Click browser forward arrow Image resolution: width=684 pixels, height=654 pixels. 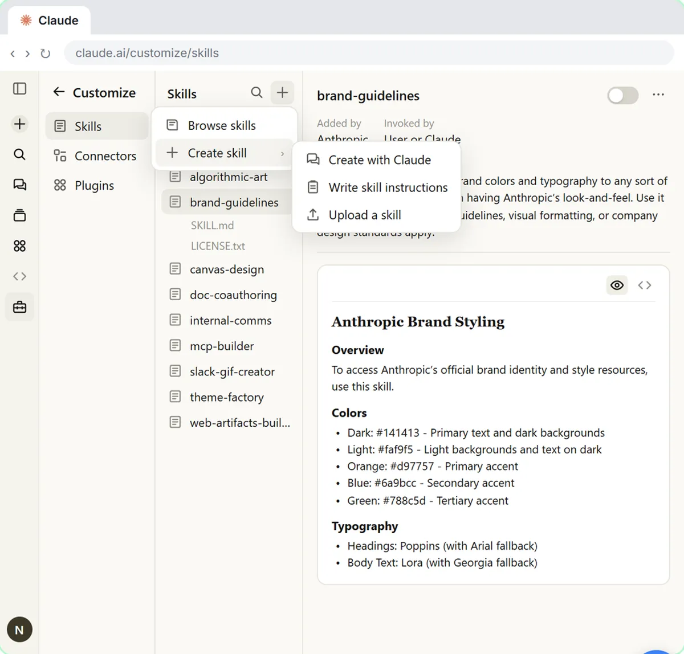coord(27,54)
